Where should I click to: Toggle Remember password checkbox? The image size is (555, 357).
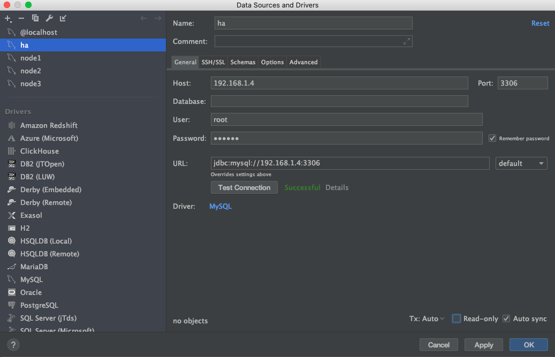point(492,138)
